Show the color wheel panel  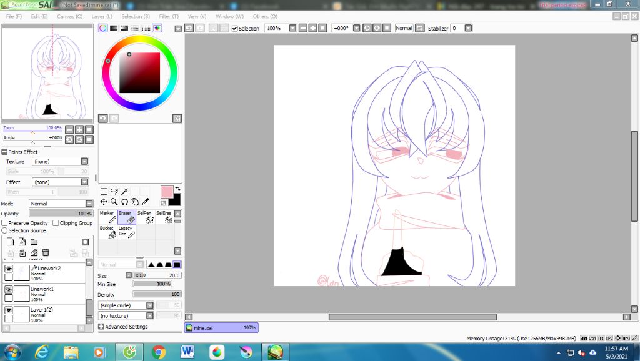[x=103, y=28]
